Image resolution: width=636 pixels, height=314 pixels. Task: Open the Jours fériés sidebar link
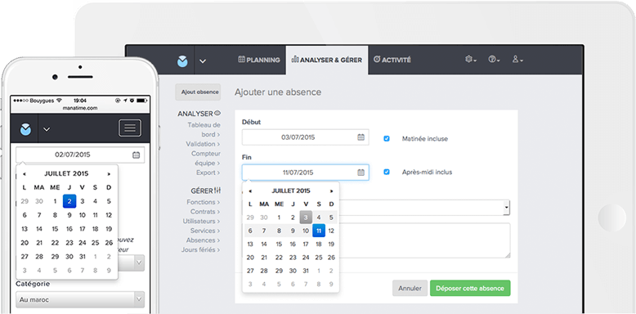pos(201,250)
